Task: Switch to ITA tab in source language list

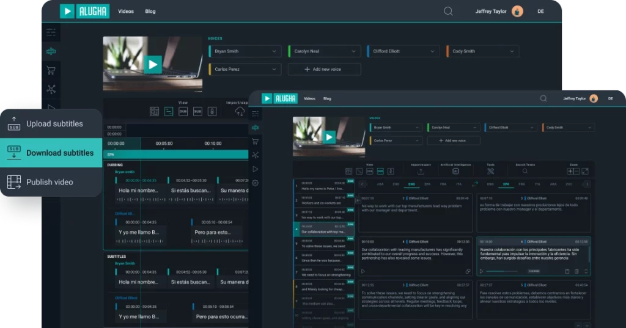Action: (x=458, y=184)
